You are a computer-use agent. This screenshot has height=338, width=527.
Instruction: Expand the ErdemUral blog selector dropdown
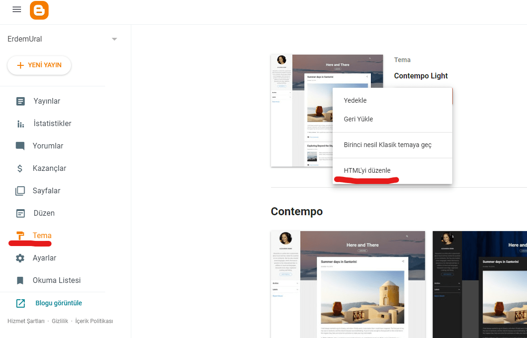tap(114, 39)
